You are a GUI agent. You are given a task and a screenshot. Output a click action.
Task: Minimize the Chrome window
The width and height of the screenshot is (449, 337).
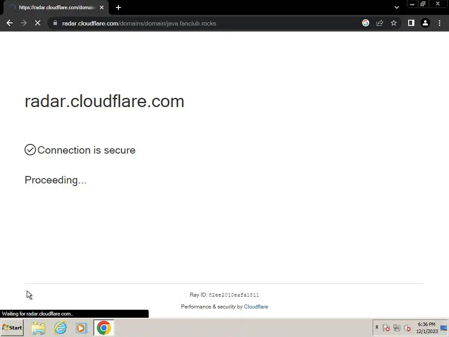click(x=412, y=4)
